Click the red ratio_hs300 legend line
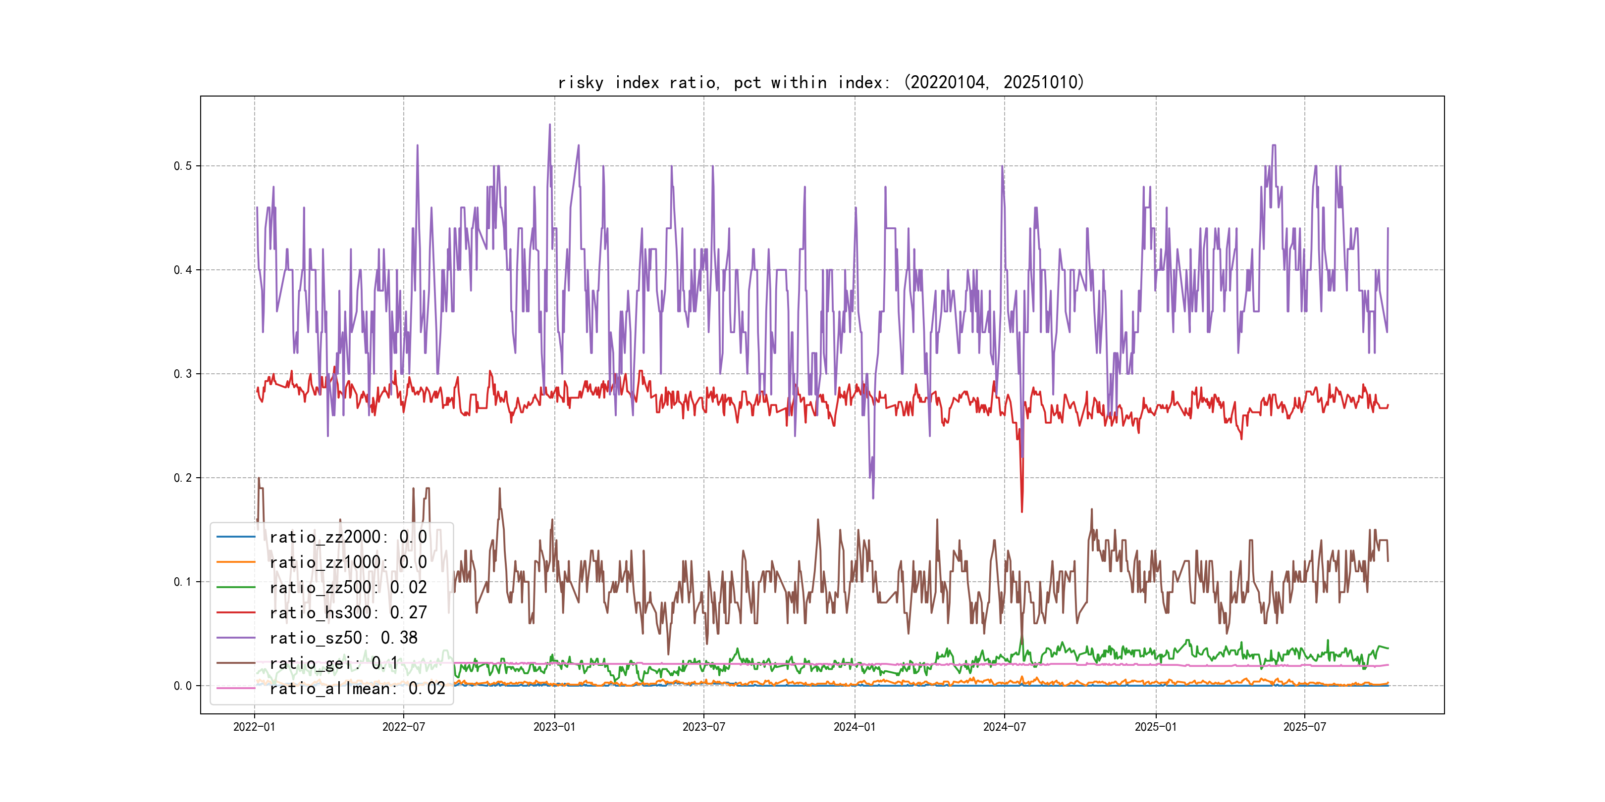This screenshot has width=1605, height=802. pos(235,613)
